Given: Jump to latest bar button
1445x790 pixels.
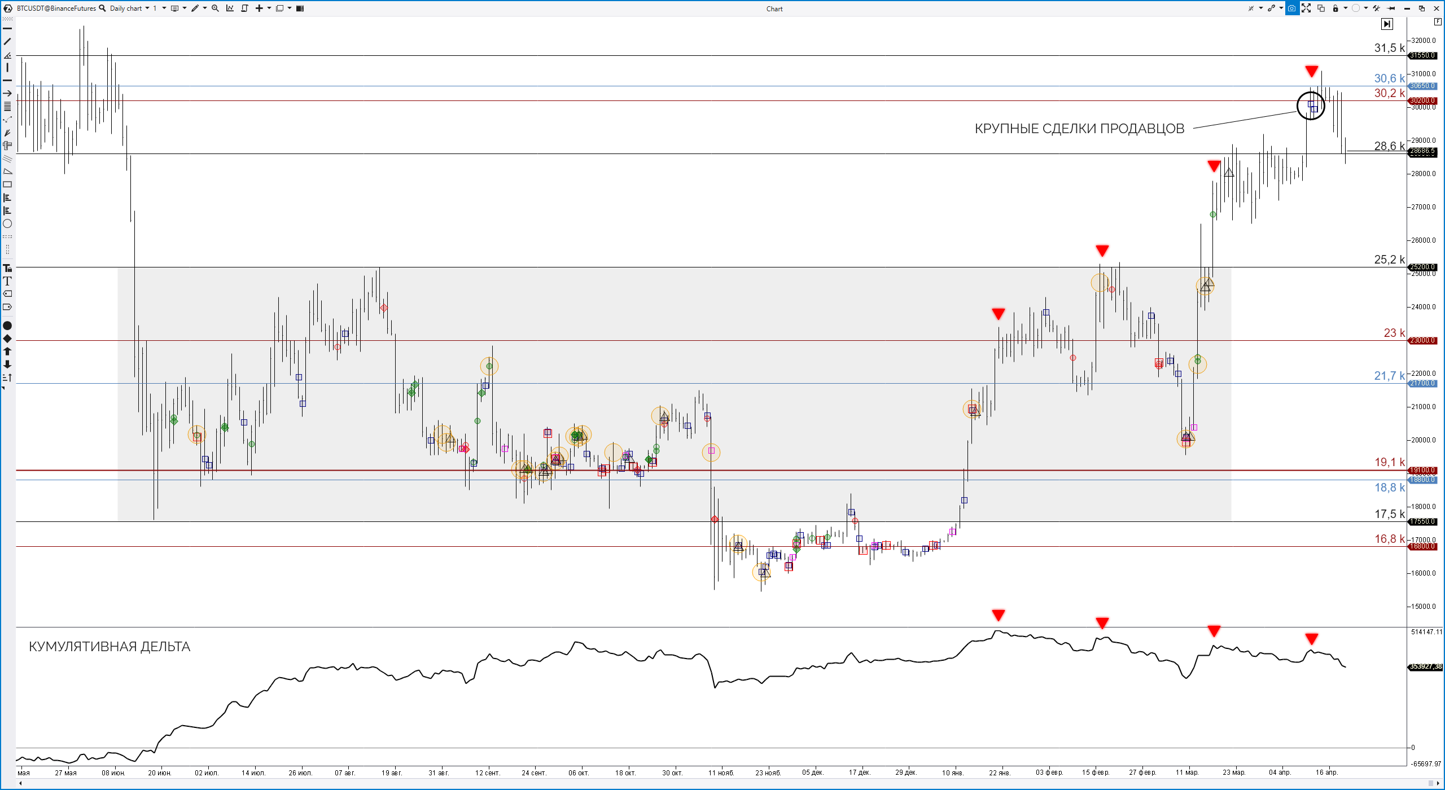Looking at the screenshot, I should coord(1387,24).
